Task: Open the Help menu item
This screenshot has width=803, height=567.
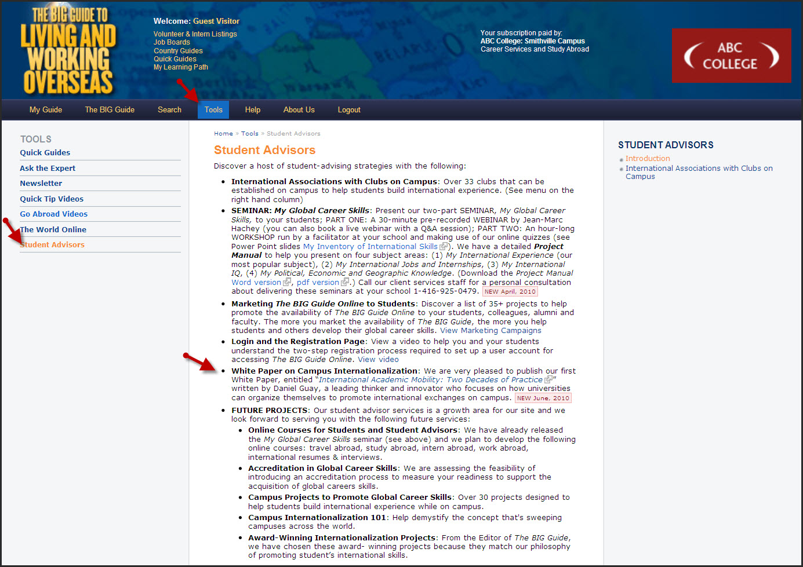Action: (253, 110)
